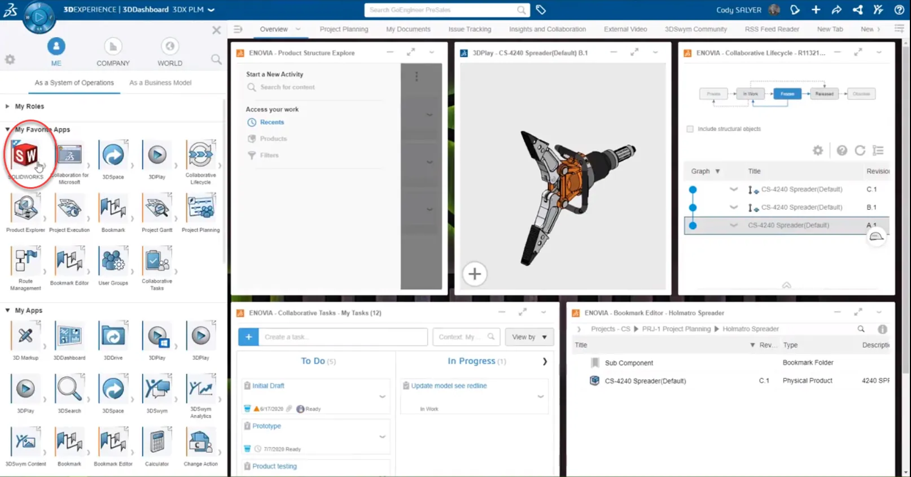The image size is (911, 477).
Task: Open User Groups app
Action: click(113, 261)
